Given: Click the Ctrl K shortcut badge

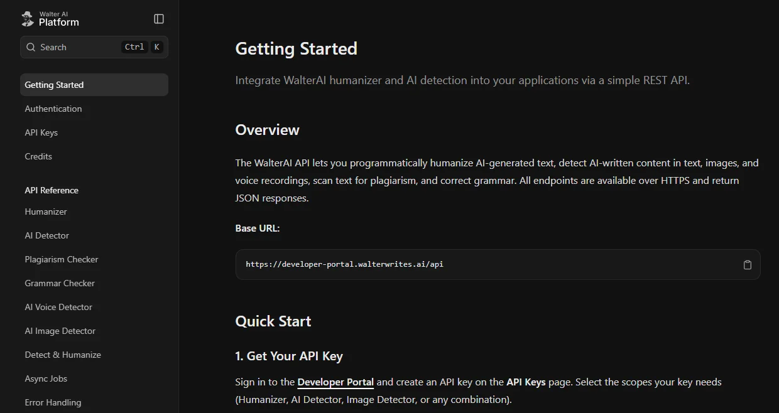Looking at the screenshot, I should point(142,47).
